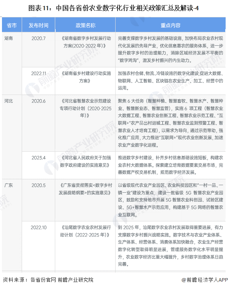Select the date 2023.4
Viewport: 228px width, 288px height.
point(38,158)
